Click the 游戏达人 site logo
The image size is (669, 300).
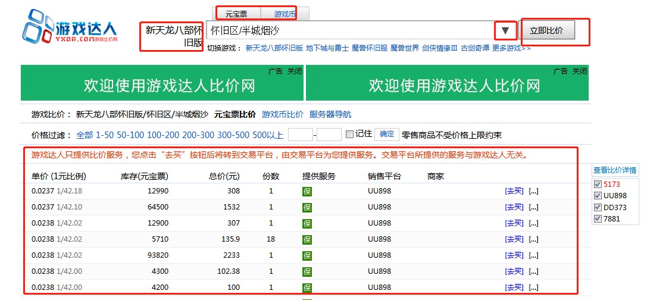[70, 30]
